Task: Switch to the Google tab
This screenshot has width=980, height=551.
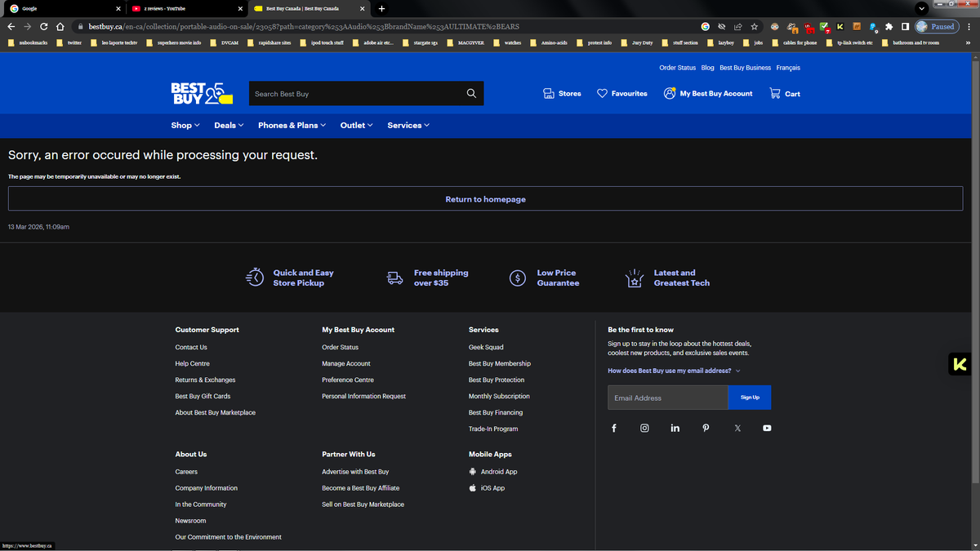Action: (64, 8)
